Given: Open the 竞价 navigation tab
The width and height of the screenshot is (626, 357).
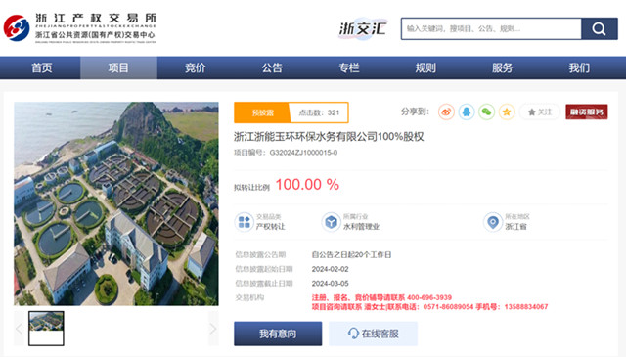Looking at the screenshot, I should coord(196,67).
